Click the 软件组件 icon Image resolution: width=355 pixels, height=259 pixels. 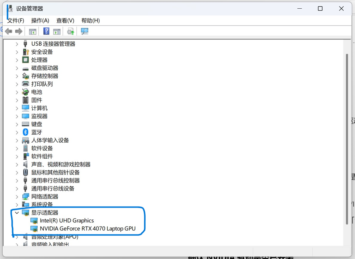[x=26, y=156]
